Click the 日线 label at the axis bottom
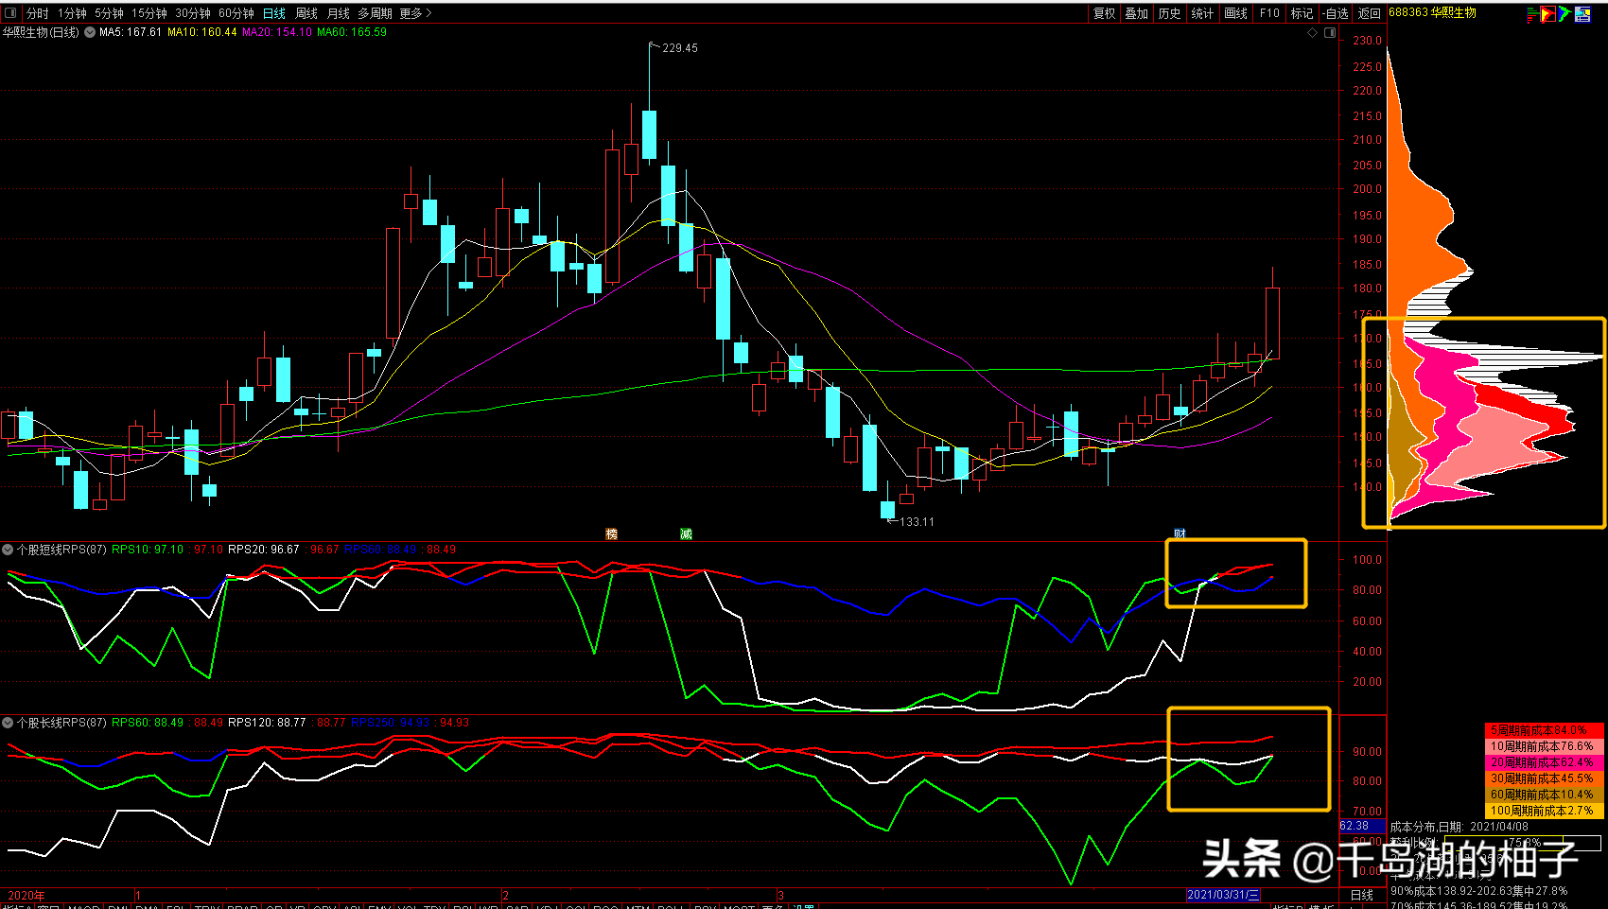Screen dimensions: 1608x909 [1362, 895]
